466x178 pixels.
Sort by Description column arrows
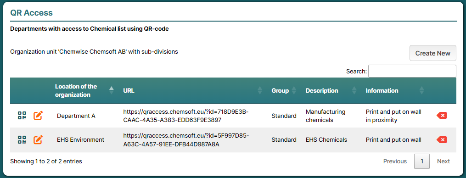click(354, 90)
